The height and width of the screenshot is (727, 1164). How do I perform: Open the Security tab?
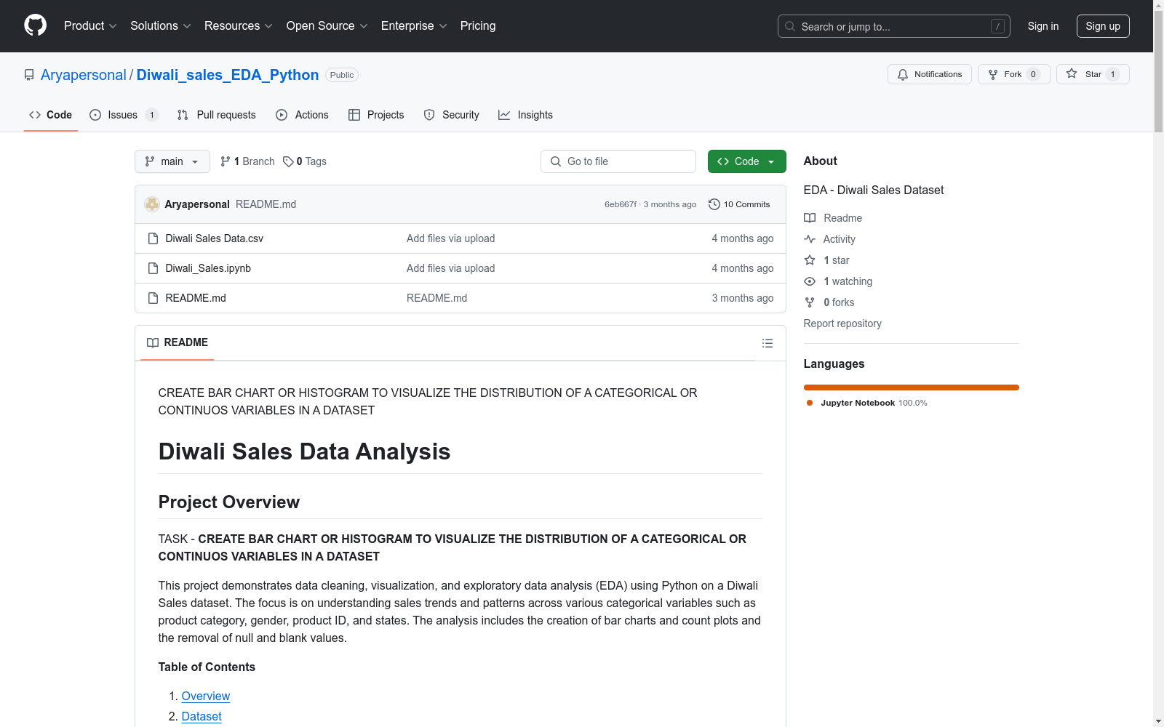(x=451, y=115)
